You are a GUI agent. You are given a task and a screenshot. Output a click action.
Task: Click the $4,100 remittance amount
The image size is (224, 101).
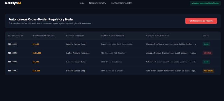(36, 44)
